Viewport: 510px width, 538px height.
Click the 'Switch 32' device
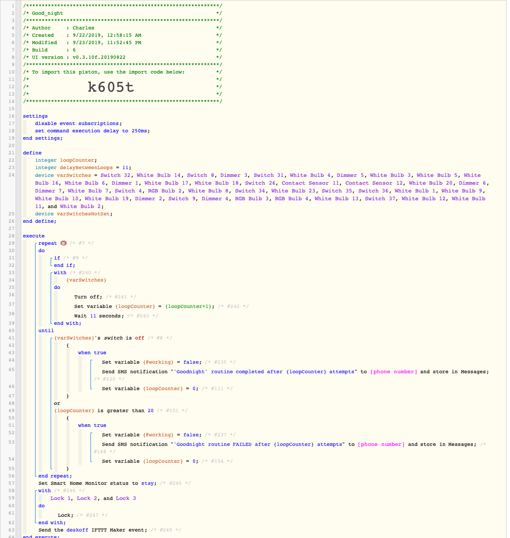click(116, 175)
